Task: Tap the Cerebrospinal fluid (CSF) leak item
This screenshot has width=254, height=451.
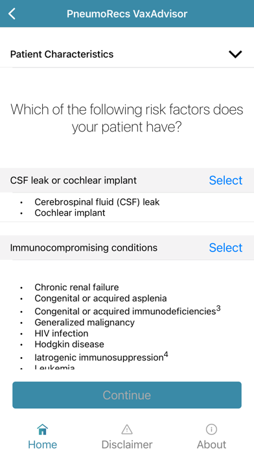Action: tap(97, 202)
